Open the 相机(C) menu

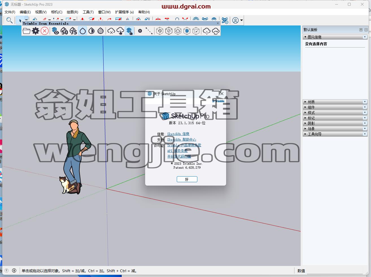[x=56, y=12]
